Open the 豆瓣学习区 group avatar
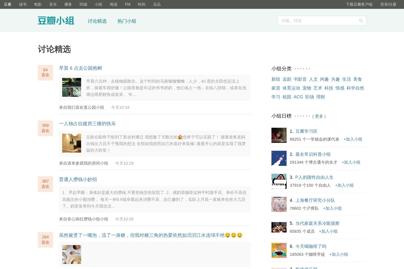The width and height of the screenshot is (404, 269). pos(279,135)
